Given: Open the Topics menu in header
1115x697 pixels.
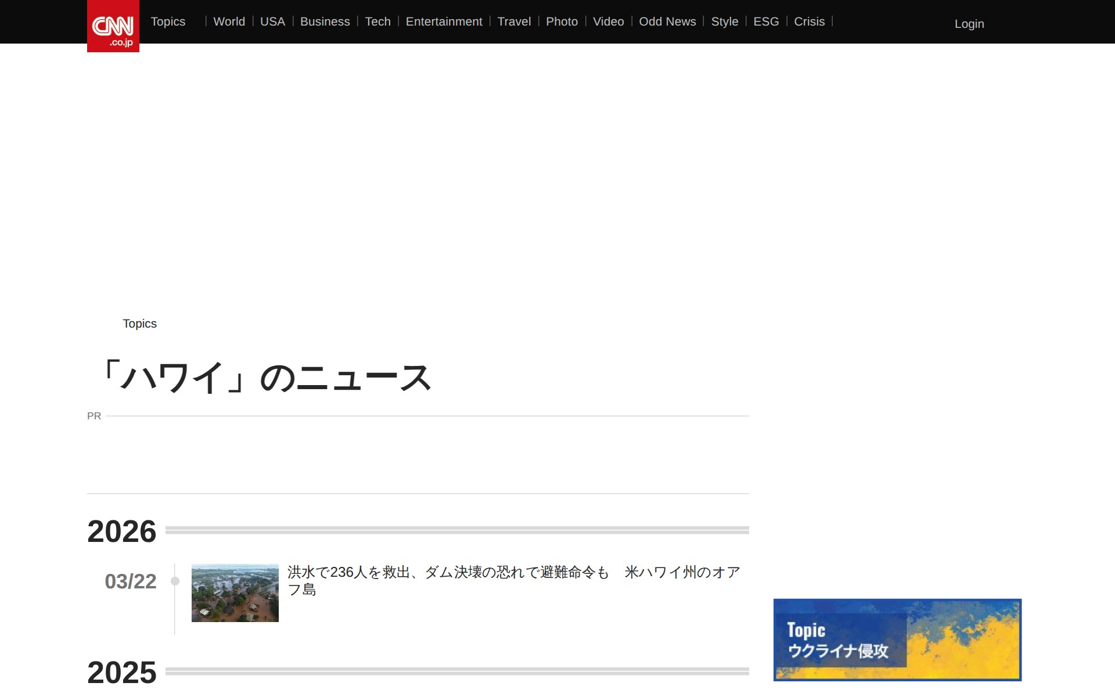Looking at the screenshot, I should pyautogui.click(x=168, y=21).
